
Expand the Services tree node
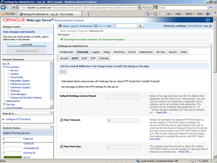[x=4, y=104]
